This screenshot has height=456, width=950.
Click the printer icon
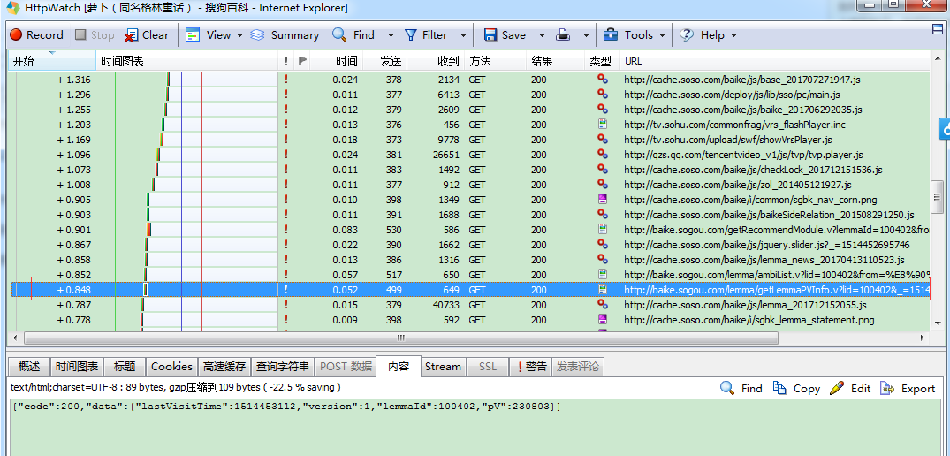pyautogui.click(x=562, y=35)
